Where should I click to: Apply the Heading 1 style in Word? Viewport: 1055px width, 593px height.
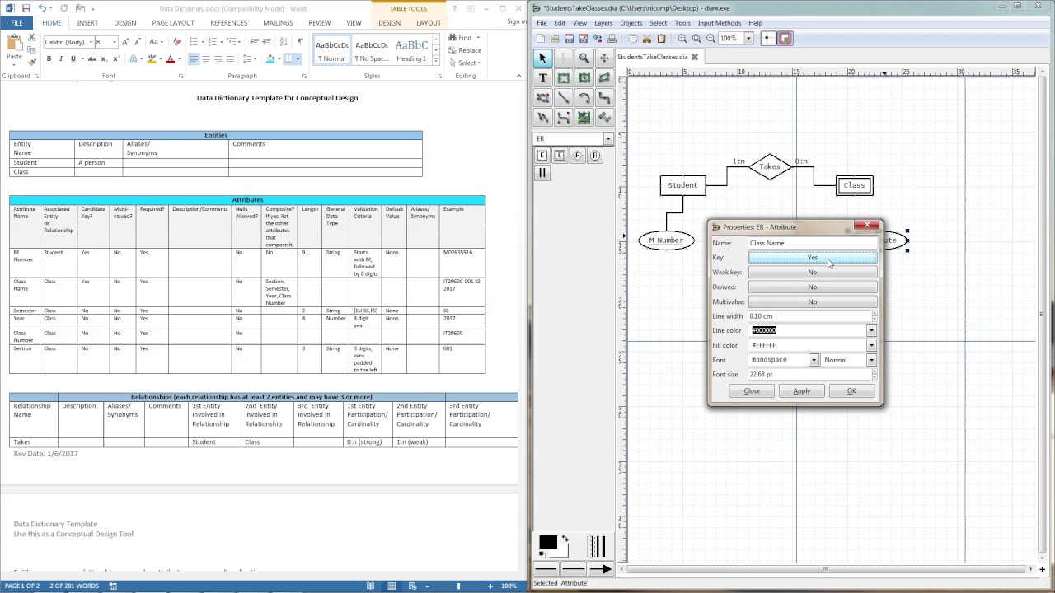[x=411, y=50]
